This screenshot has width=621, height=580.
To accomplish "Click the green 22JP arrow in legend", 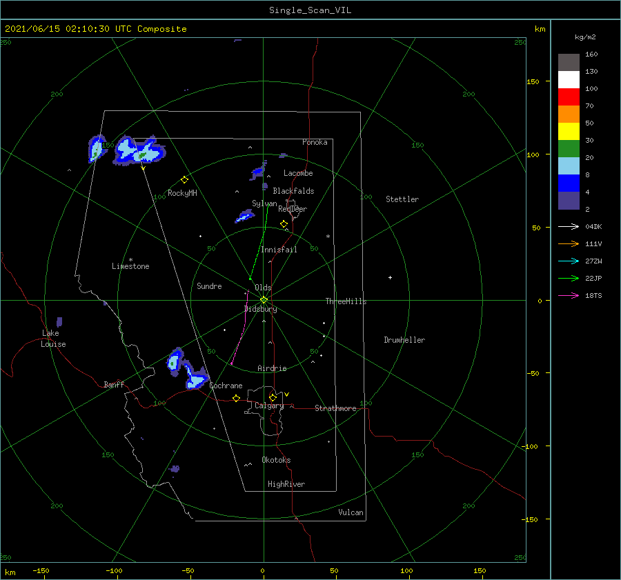I will pos(569,279).
